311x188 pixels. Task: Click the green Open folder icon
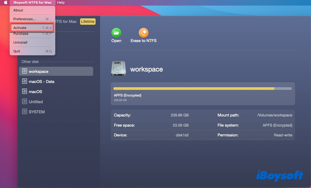116,33
